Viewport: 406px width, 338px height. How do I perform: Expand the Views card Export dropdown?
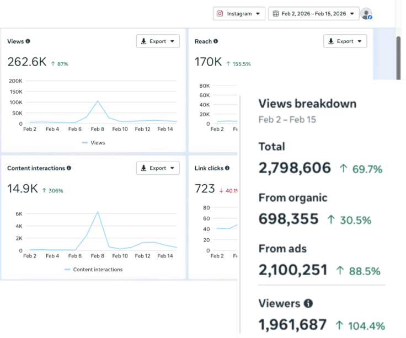pos(158,41)
